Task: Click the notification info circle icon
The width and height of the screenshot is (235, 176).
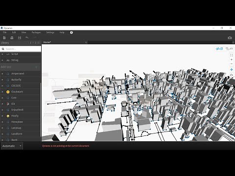Action: pos(71,32)
